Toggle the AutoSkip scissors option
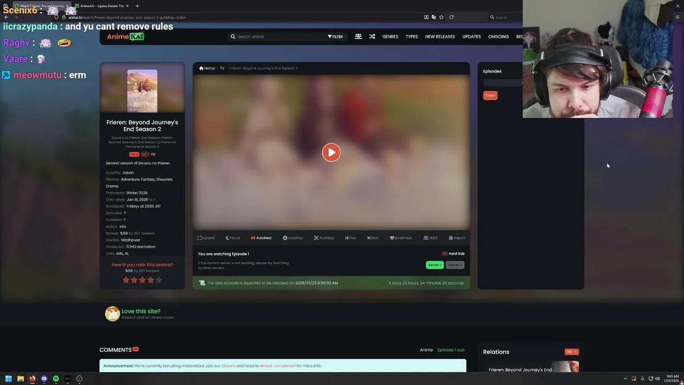 [x=324, y=238]
